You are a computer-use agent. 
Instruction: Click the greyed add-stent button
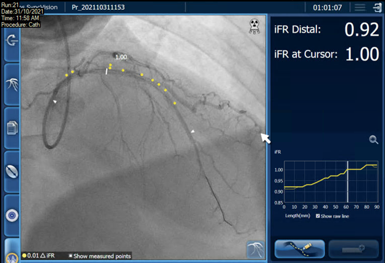(354, 249)
